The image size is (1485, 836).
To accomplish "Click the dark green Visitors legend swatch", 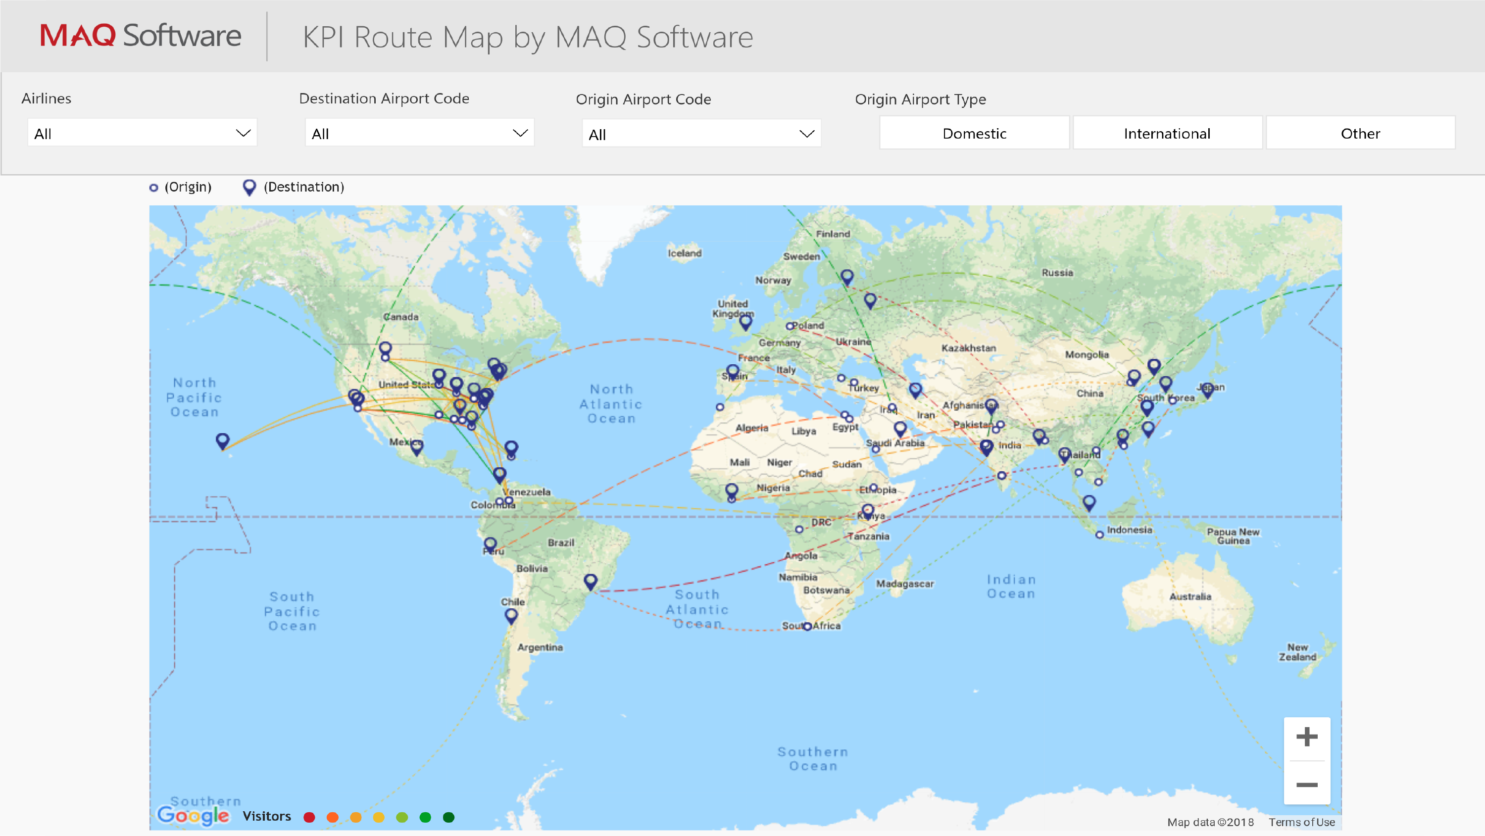I will pos(448,817).
